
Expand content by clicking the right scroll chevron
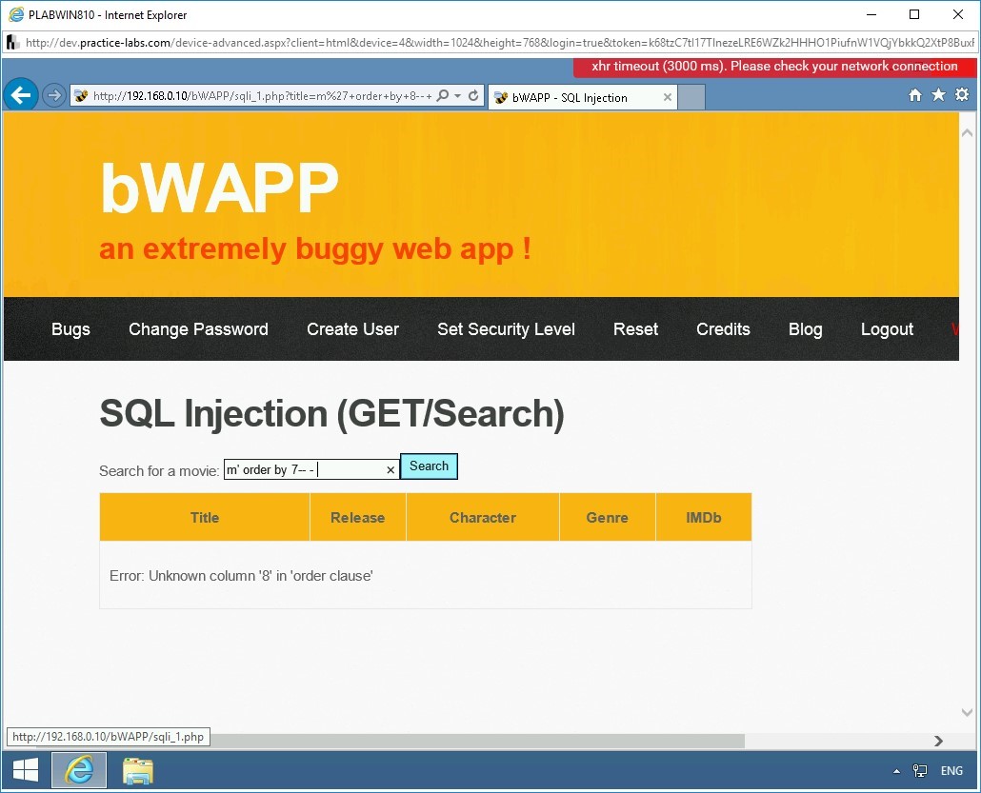(x=938, y=740)
